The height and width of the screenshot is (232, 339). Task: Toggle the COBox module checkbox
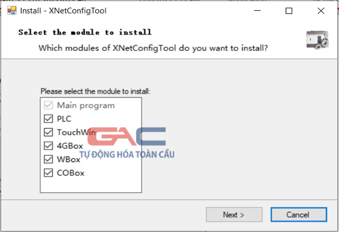tap(48, 173)
